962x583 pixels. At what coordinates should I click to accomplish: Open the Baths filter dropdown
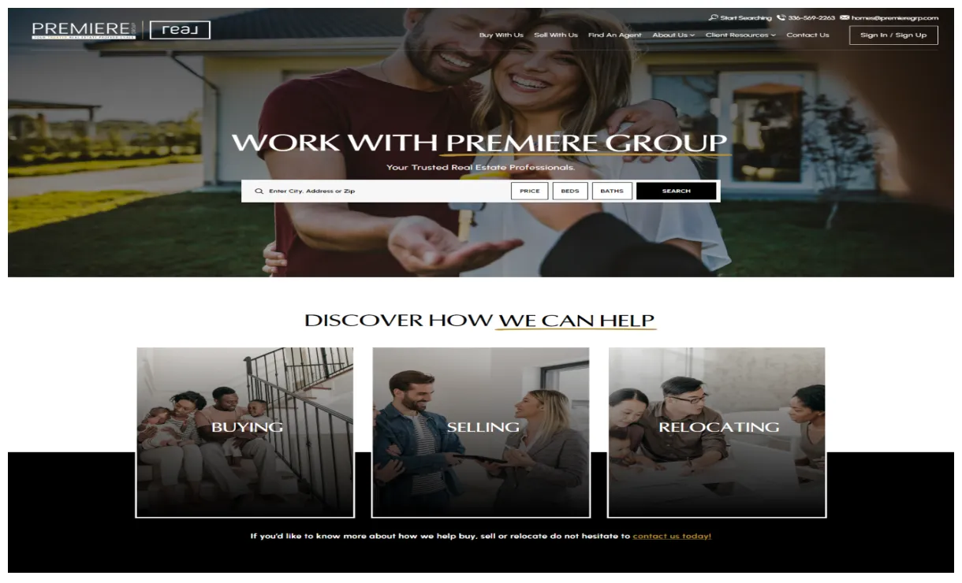tap(612, 191)
